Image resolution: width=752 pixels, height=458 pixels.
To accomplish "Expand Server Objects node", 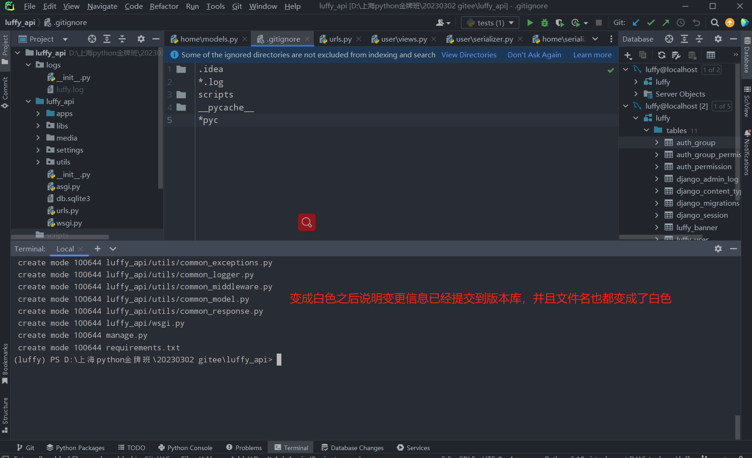I will [x=636, y=94].
